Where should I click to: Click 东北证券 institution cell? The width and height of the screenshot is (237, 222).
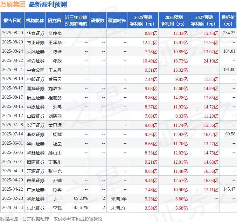[x=36, y=208]
